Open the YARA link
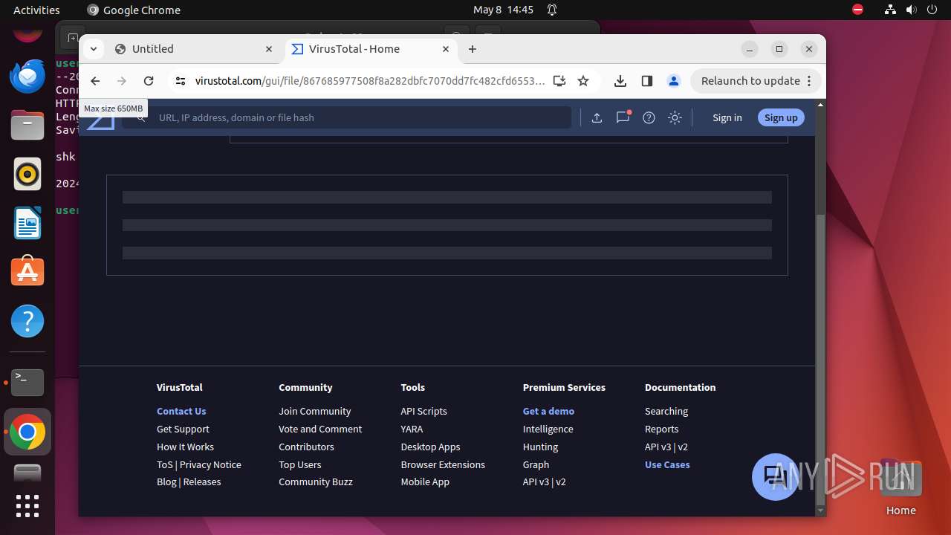 (x=412, y=429)
